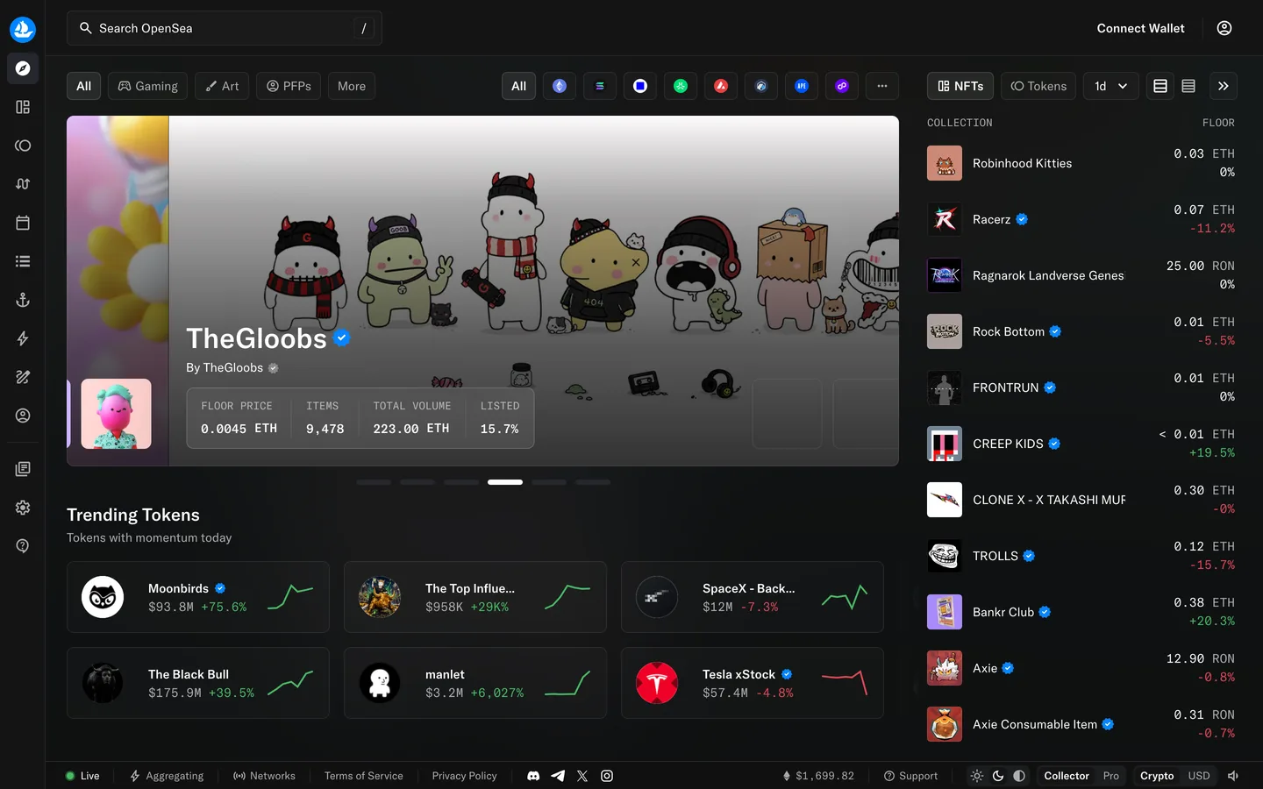The height and width of the screenshot is (789, 1263).
Task: Select the Art category tab
Action: (x=222, y=86)
